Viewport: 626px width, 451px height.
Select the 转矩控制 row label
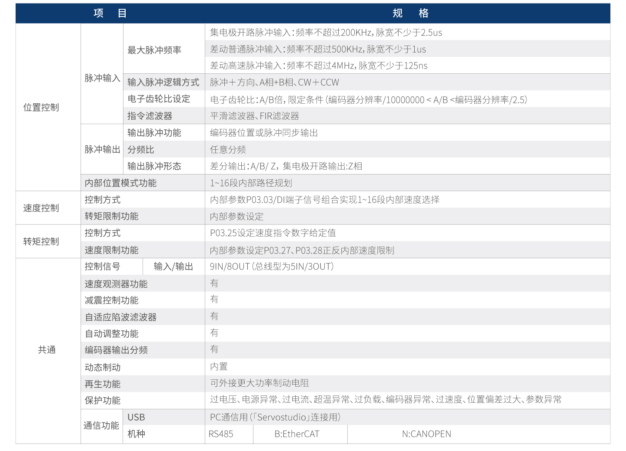click(41, 241)
